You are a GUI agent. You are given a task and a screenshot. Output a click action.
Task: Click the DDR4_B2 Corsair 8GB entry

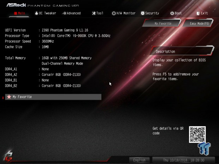pos(61,86)
